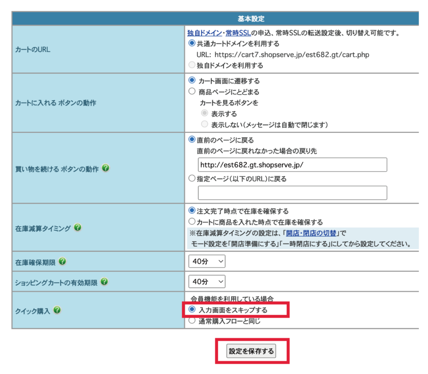Choose 指定ページ(以下のURL)に戻る option
Screen dimensions: 428x374
192,179
